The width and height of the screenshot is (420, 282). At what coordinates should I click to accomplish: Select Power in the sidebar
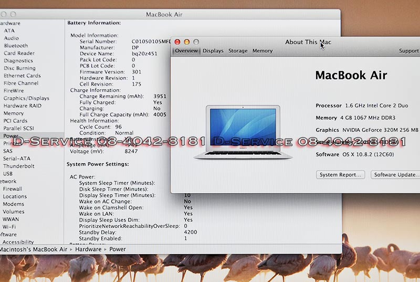[x=10, y=136]
